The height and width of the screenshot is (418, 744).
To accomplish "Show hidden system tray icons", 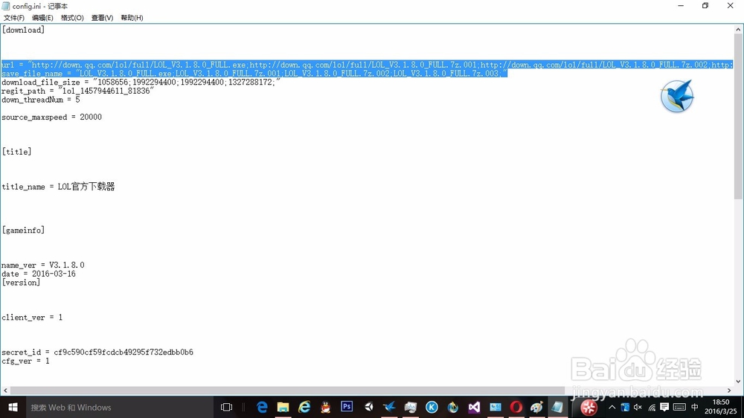I will coord(612,407).
